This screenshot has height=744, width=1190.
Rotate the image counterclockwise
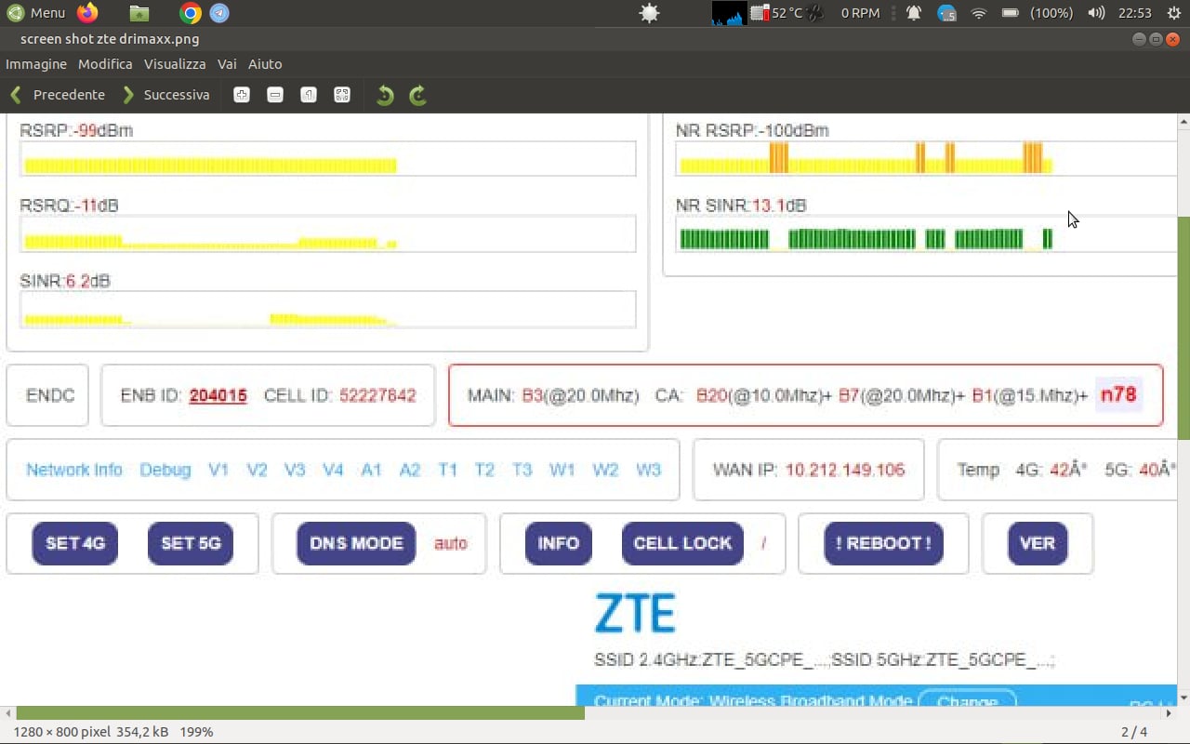pos(385,95)
